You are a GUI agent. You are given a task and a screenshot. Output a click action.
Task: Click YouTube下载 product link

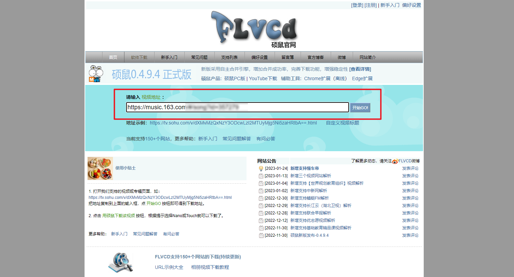[263, 78]
